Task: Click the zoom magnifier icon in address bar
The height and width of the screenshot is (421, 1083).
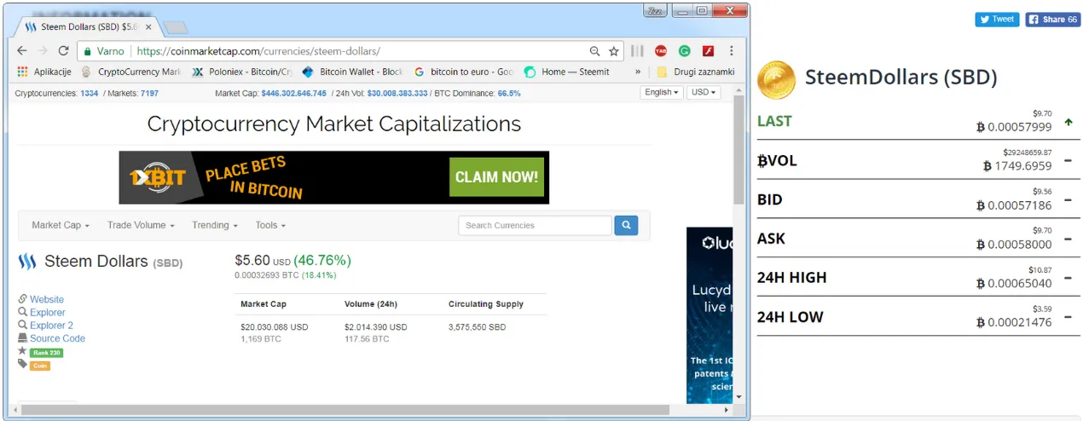Action: 594,51
